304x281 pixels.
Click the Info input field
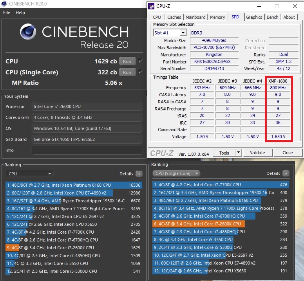(87, 150)
